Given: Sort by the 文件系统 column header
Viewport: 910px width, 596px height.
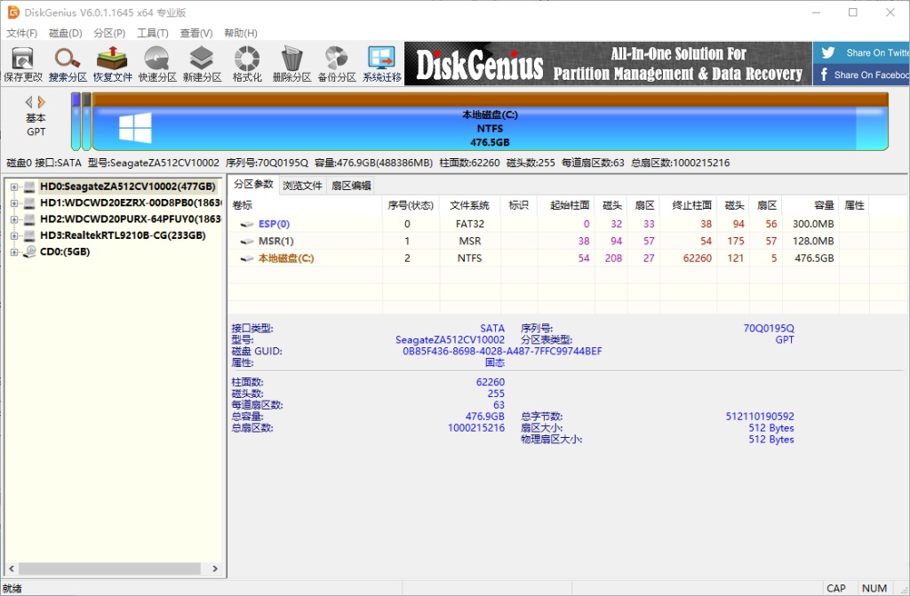Looking at the screenshot, I should pyautogui.click(x=470, y=205).
